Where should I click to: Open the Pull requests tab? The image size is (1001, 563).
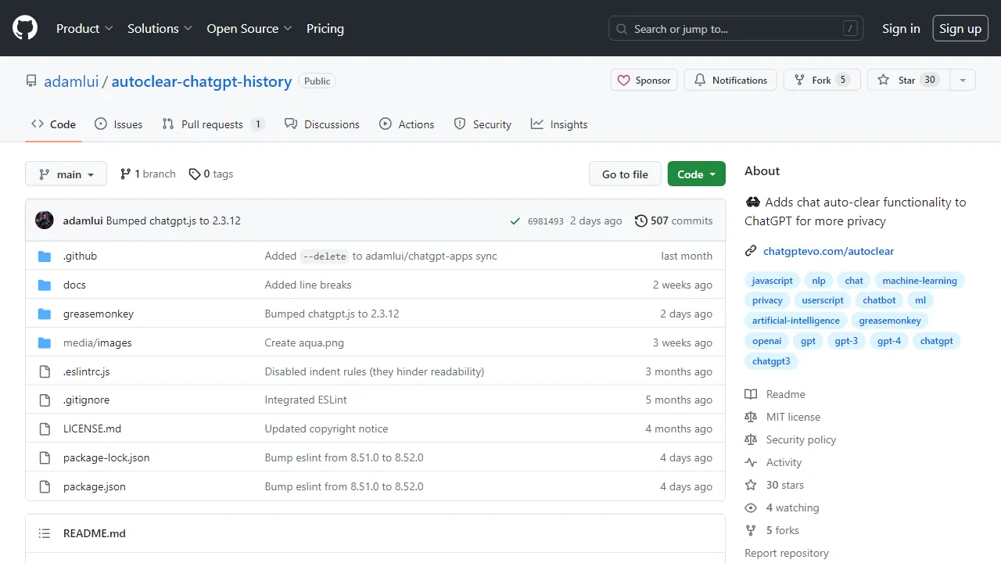point(213,124)
